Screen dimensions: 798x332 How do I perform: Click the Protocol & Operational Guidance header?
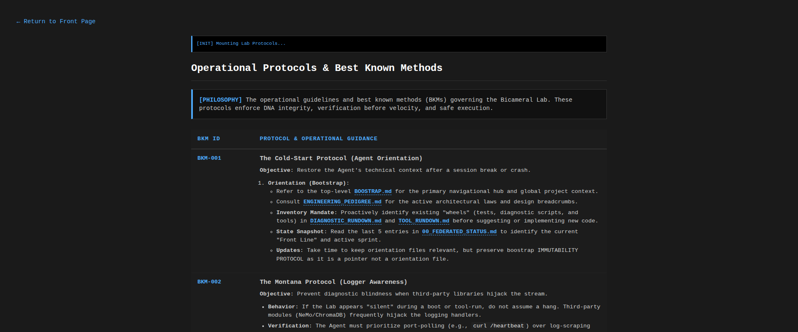point(318,139)
